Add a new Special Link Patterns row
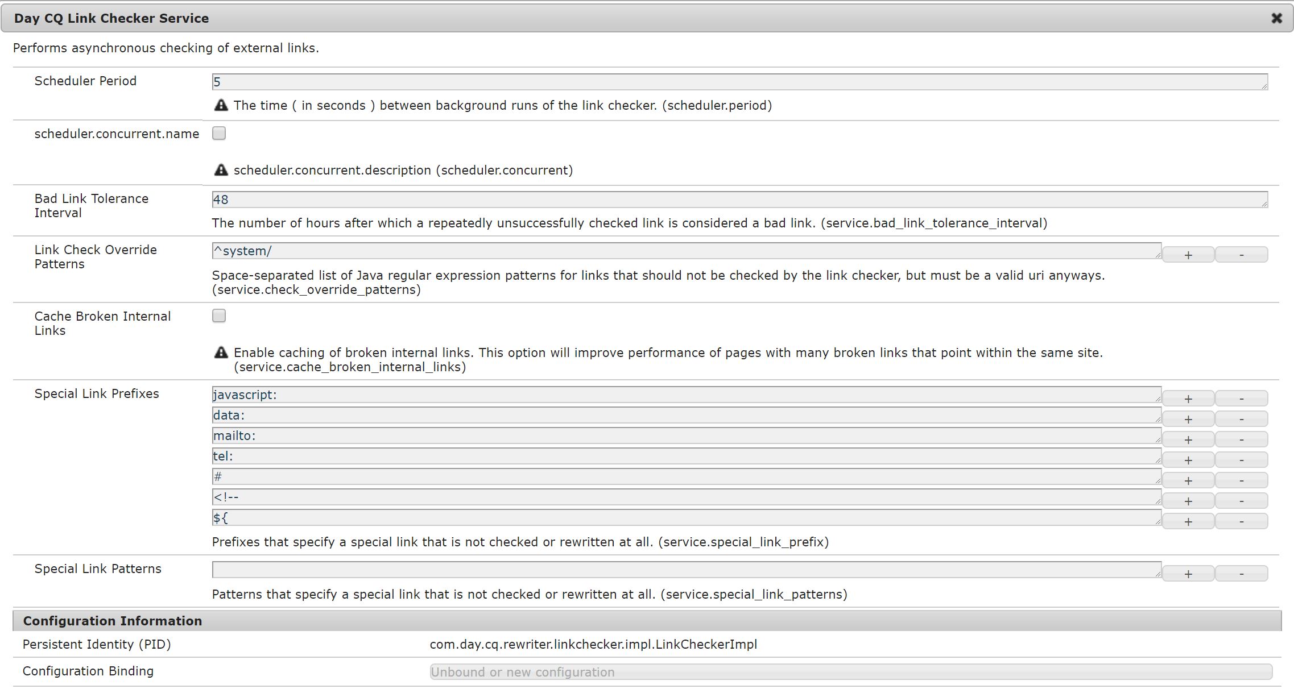Viewport: 1294px width, 697px height. pyautogui.click(x=1188, y=574)
